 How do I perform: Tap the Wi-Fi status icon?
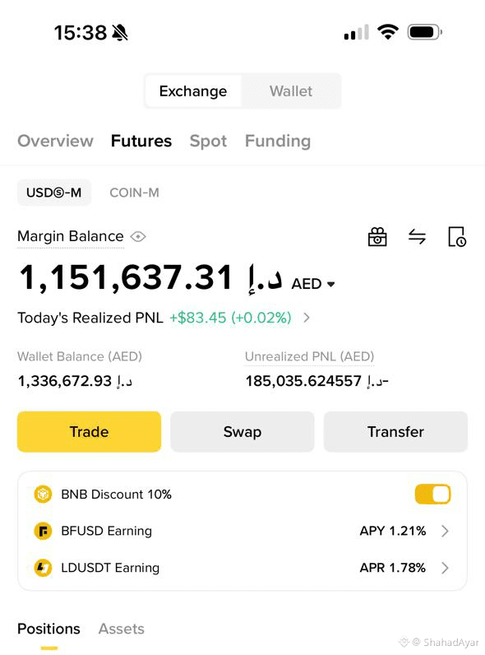388,32
